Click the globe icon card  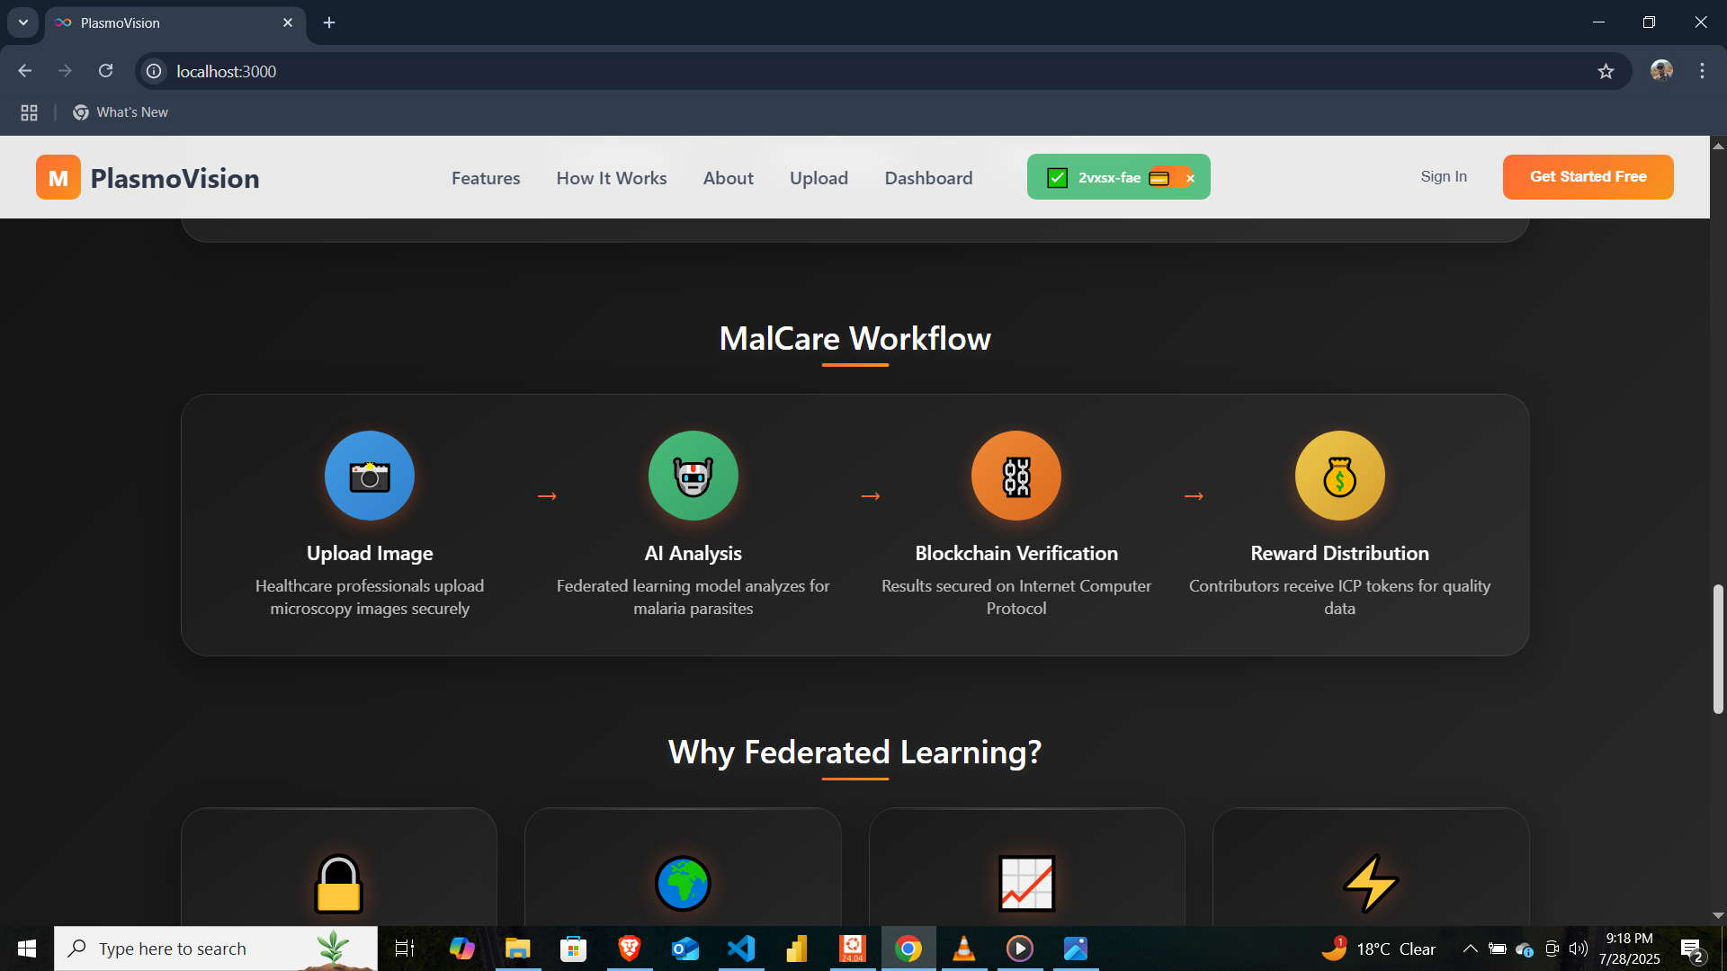[683, 883]
